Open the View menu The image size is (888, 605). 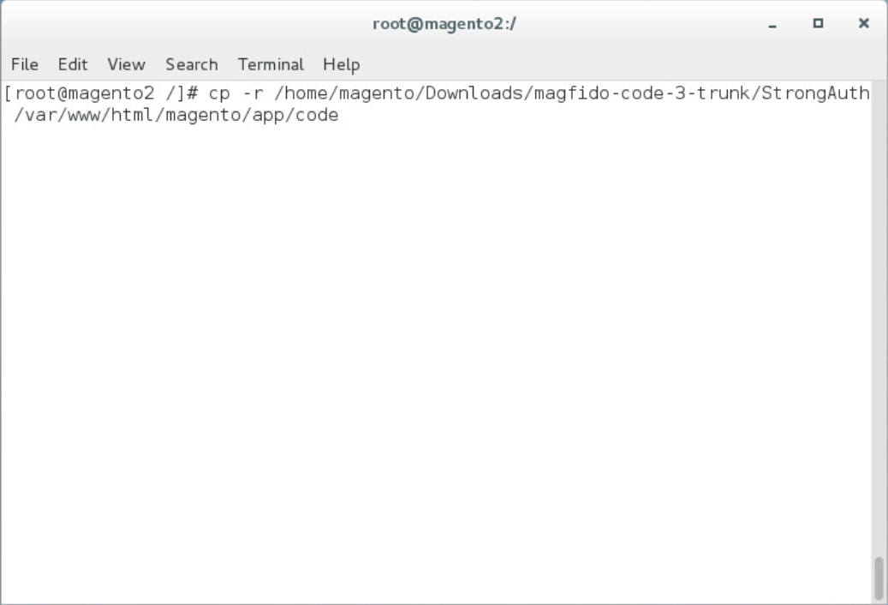[x=126, y=64]
